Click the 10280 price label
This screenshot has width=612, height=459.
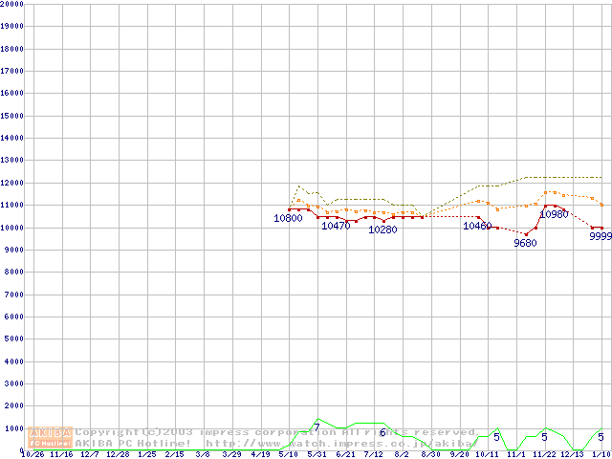[x=382, y=229]
